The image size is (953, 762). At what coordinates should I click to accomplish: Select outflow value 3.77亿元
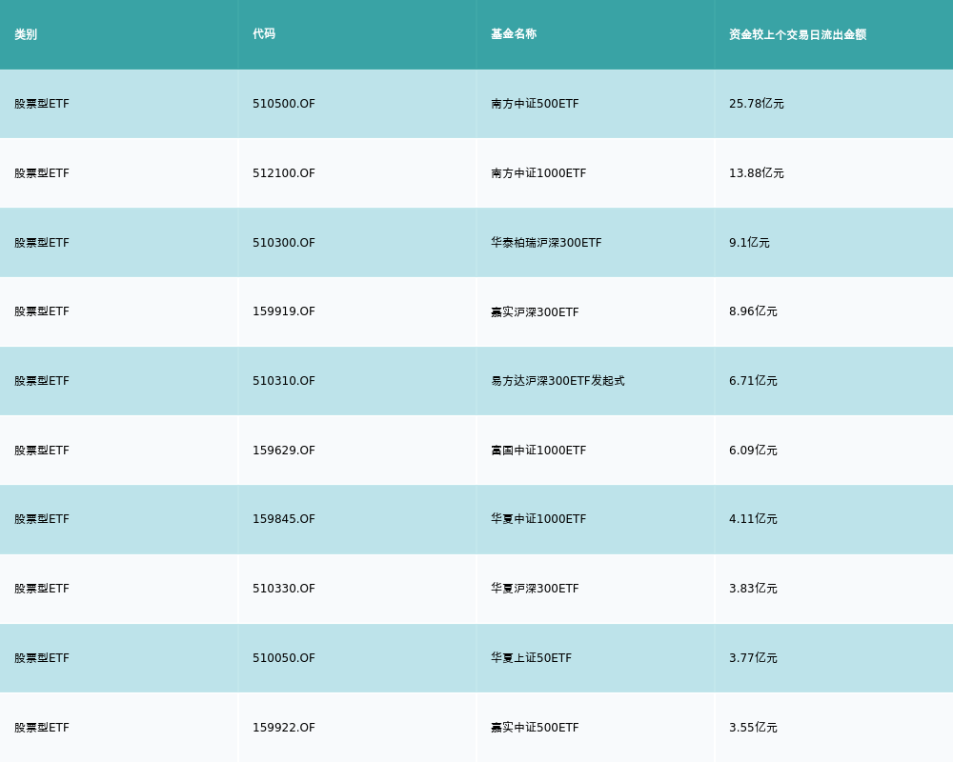[x=753, y=658]
